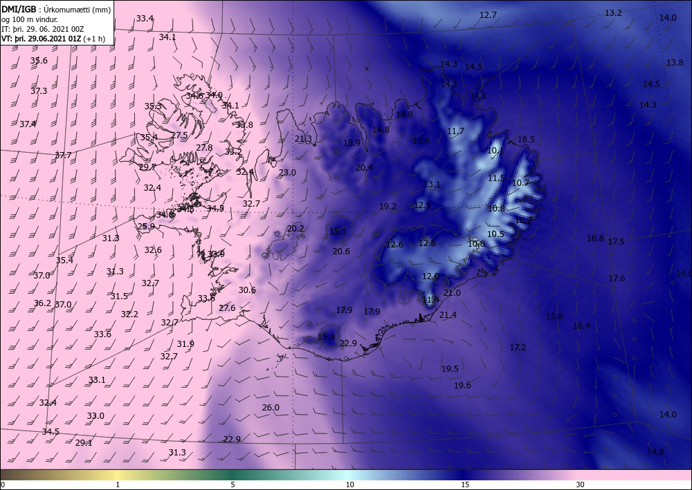This screenshot has height=490, width=692.
Task: Select the 26.0 value label
Action: 271,408
